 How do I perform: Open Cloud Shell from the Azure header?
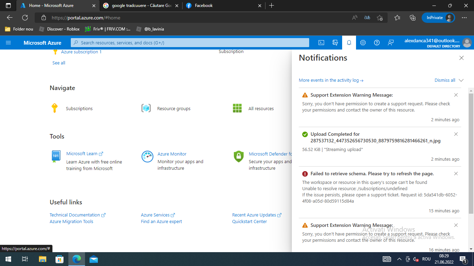[321, 43]
